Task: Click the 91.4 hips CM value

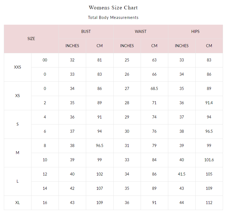Action: [x=209, y=103]
